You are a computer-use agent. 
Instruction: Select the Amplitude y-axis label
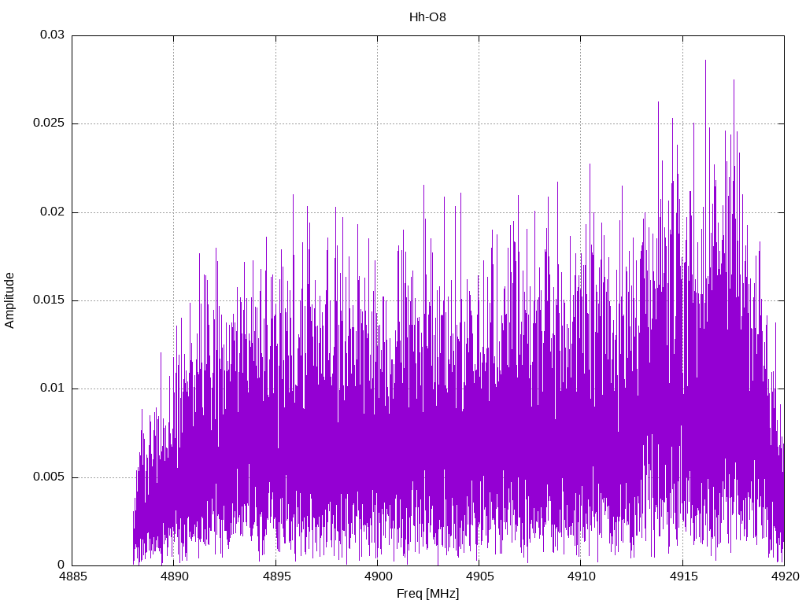[x=9, y=300]
